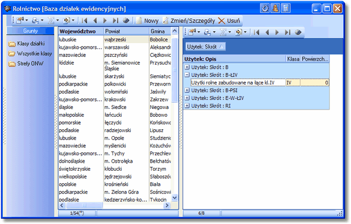Viewport: 351px width, 224px height.
Task: Click the sigma icon in right panel toolbar
Action: pyautogui.click(x=223, y=32)
